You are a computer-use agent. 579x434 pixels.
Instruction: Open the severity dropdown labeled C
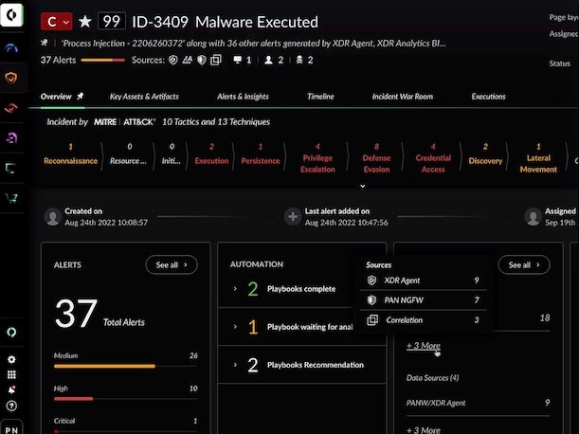(57, 22)
